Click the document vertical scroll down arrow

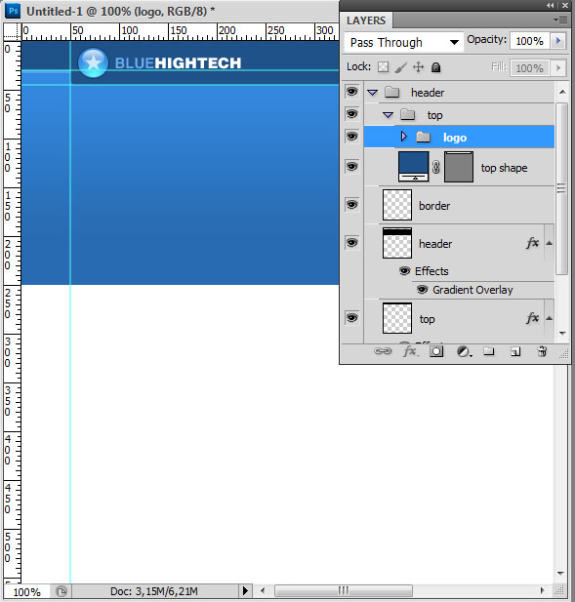[x=560, y=573]
